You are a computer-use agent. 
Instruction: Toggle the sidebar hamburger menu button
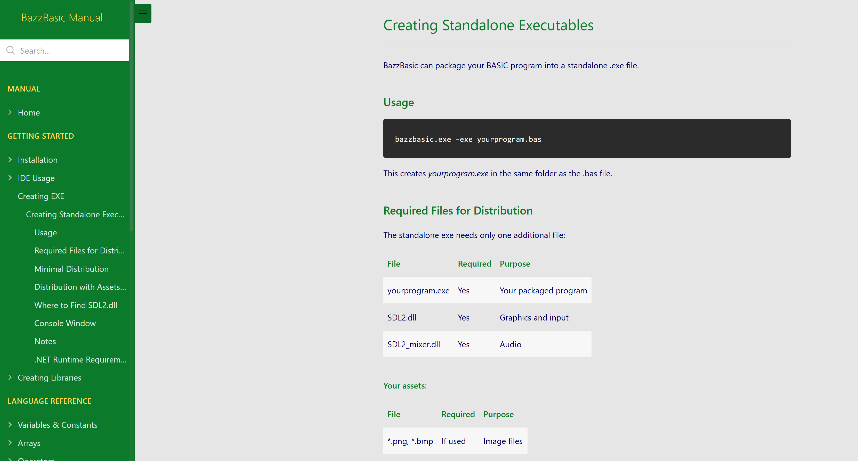pos(143,13)
